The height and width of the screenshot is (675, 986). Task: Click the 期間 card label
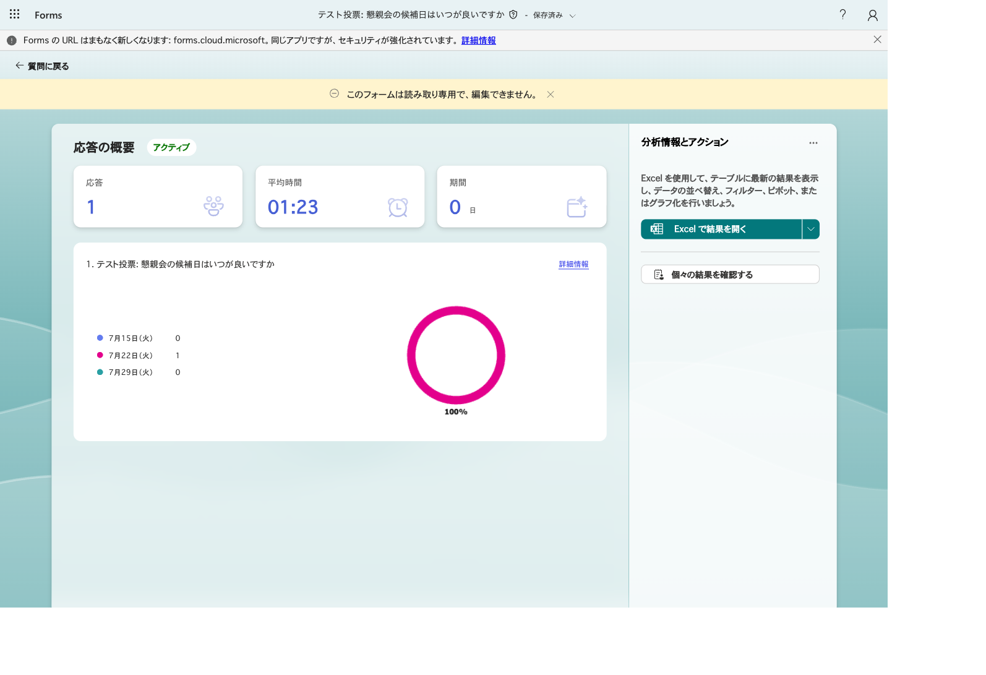[x=458, y=183]
